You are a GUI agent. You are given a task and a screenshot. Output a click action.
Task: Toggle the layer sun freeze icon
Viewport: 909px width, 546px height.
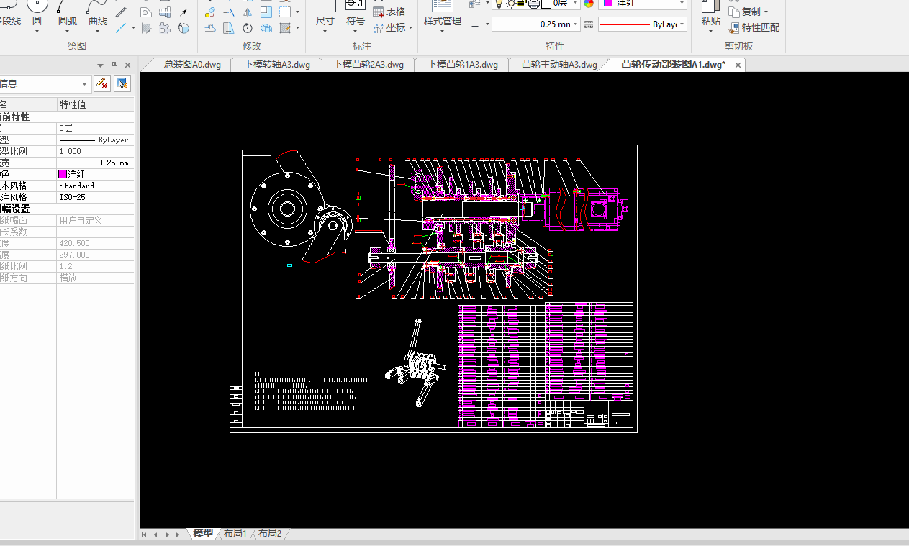click(511, 4)
